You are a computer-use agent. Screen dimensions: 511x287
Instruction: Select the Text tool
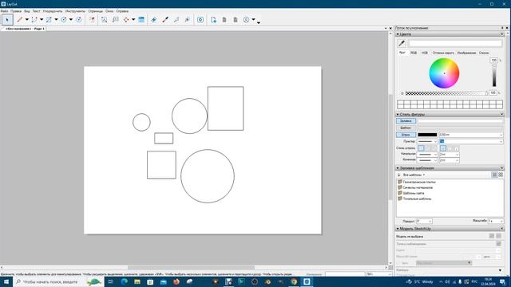pyautogui.click(x=104, y=19)
